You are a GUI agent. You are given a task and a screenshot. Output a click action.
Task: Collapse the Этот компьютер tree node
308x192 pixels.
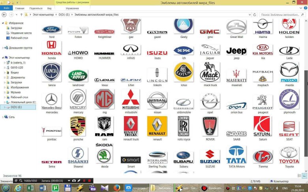(x=3, y=58)
